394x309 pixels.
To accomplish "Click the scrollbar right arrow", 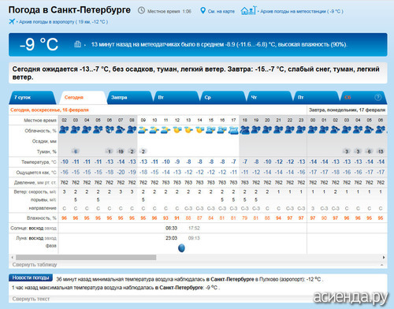I will click(x=384, y=257).
